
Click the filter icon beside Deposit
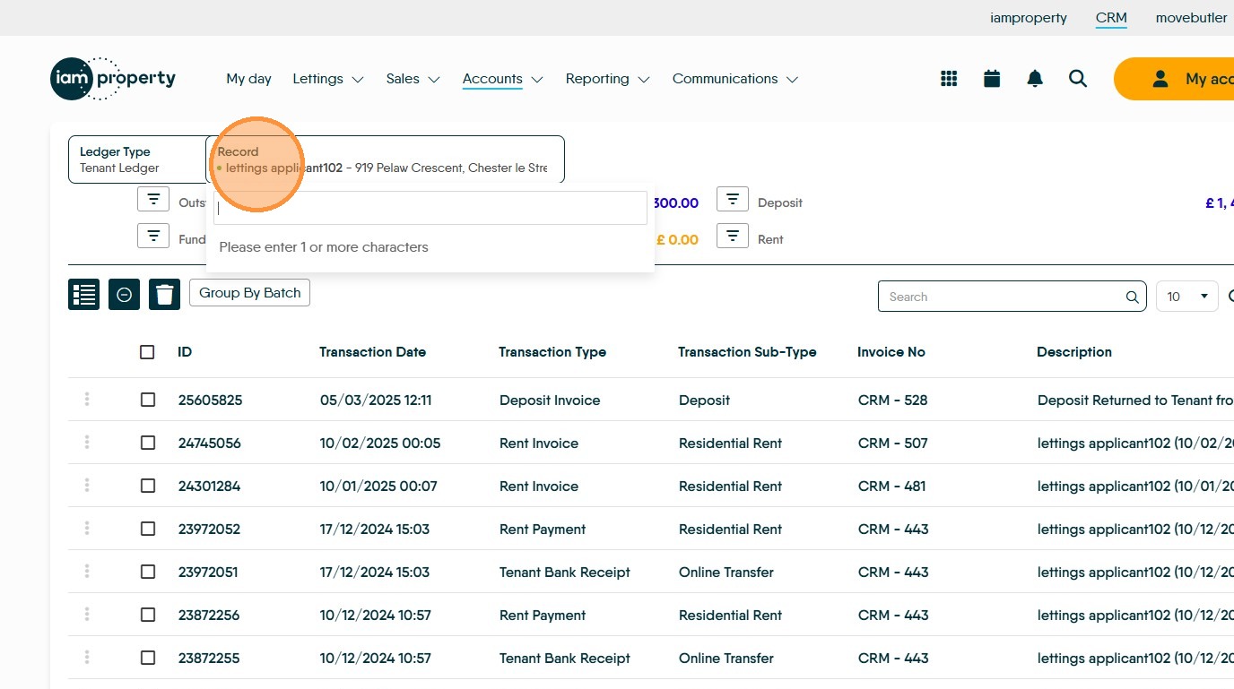732,200
